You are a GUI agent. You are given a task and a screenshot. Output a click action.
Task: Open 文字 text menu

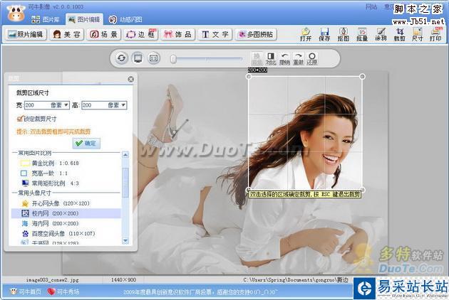click(215, 34)
